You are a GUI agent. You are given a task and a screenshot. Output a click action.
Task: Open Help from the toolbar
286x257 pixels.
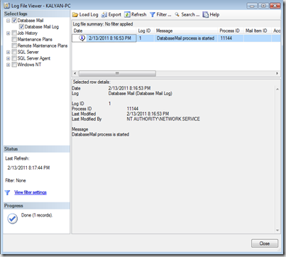tap(211, 15)
